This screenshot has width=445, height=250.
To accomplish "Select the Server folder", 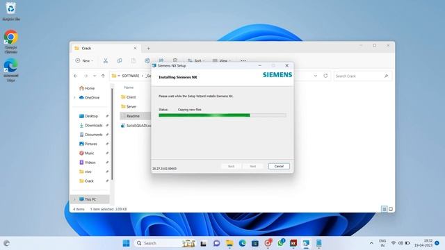I will tap(129, 106).
